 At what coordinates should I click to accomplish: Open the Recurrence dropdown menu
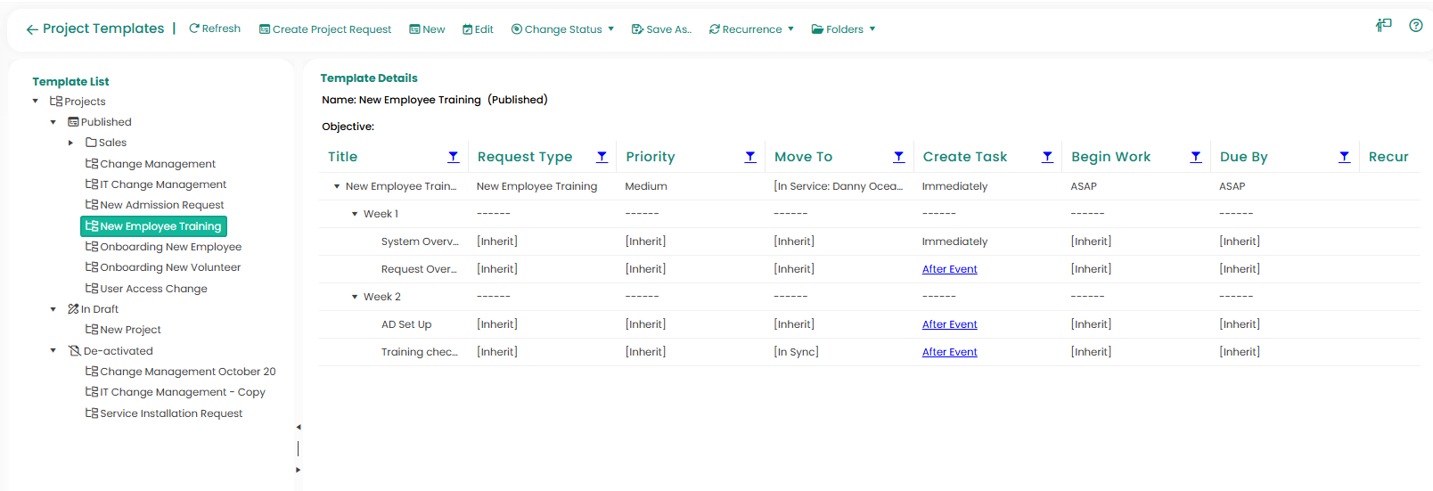[751, 29]
